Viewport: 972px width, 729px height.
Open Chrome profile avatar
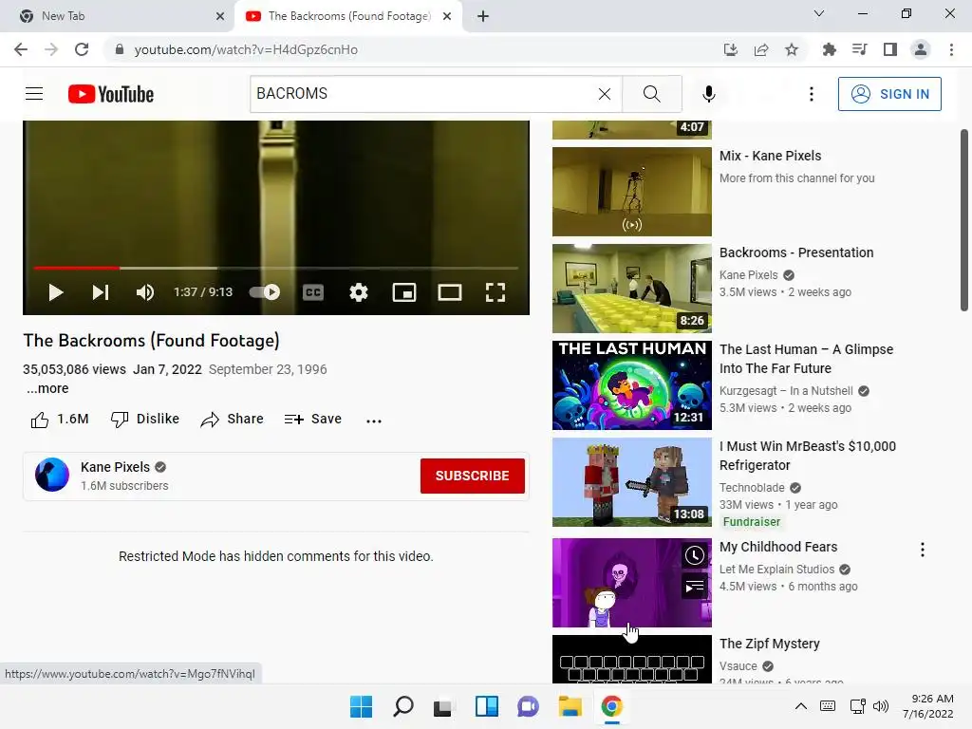coord(921,49)
